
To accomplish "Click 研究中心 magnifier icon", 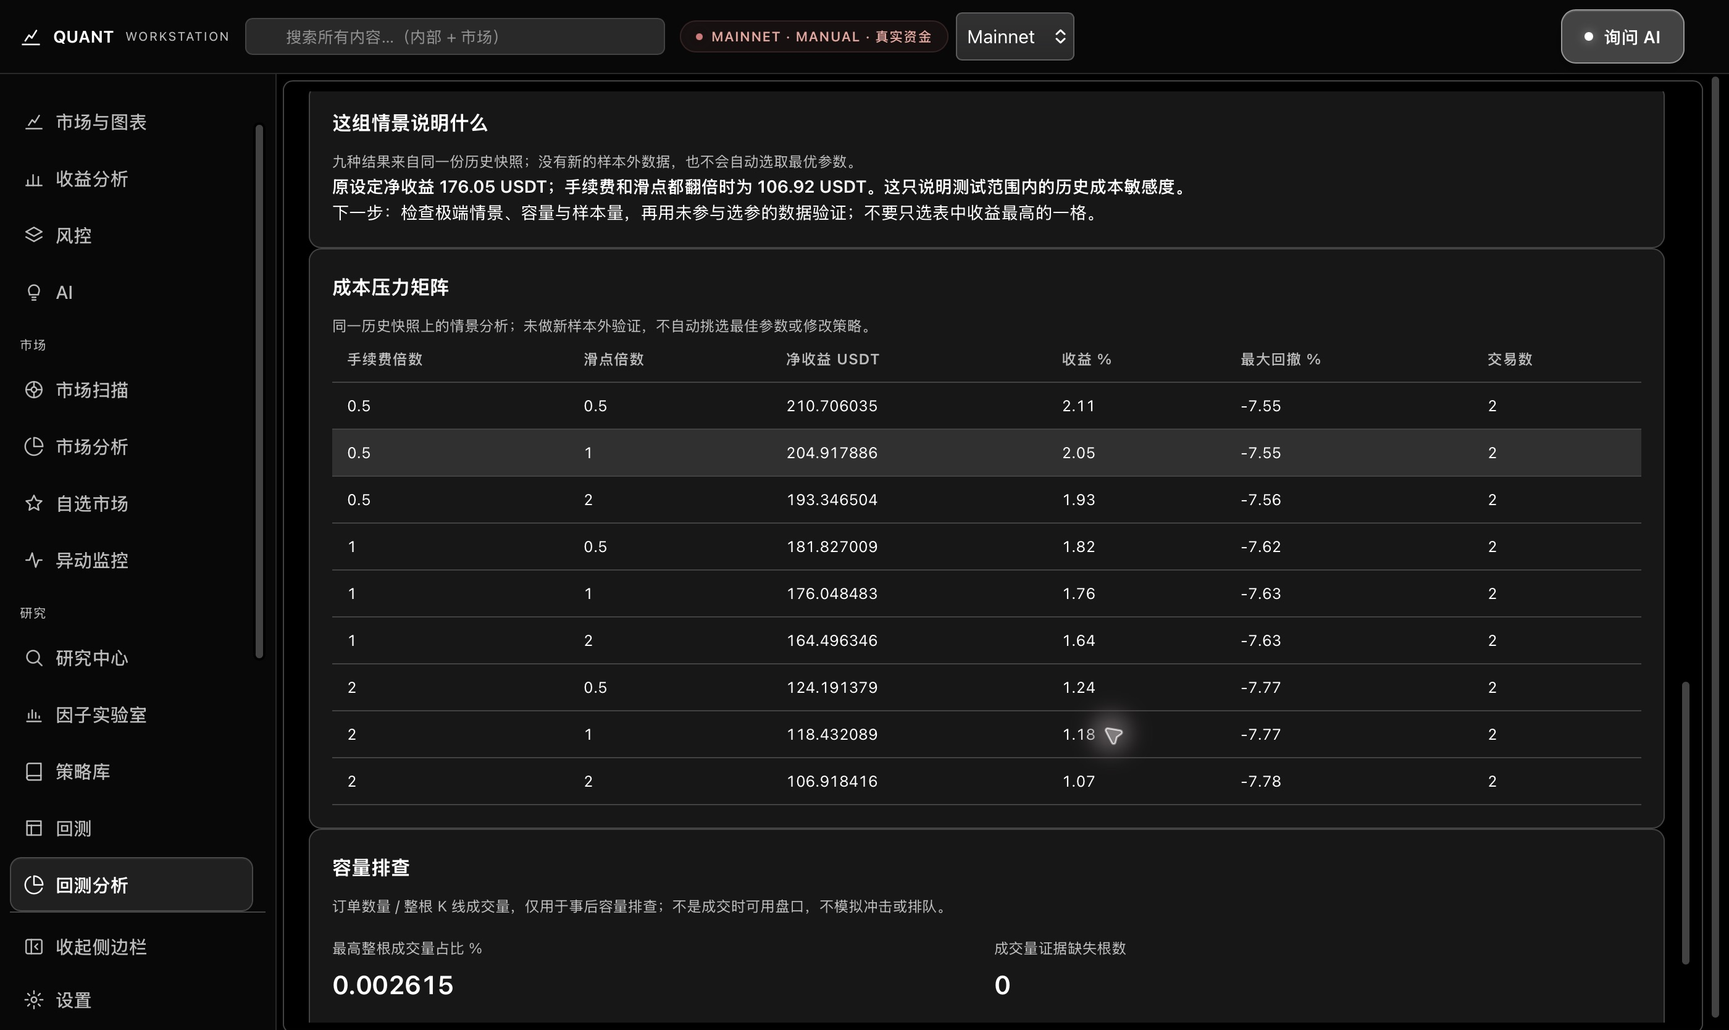I will (33, 658).
